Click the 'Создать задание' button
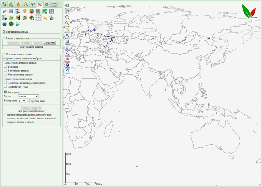The width and height of the screenshot is (262, 187). (31, 108)
